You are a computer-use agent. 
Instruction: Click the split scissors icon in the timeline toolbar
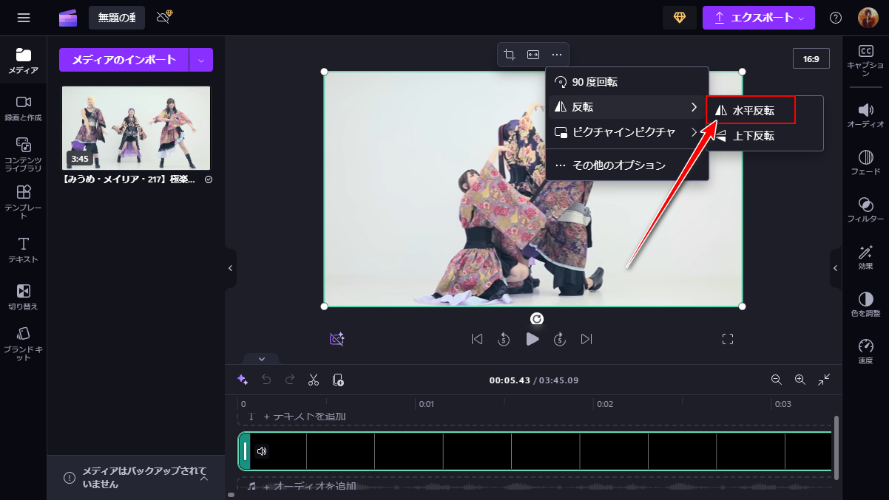(x=314, y=380)
